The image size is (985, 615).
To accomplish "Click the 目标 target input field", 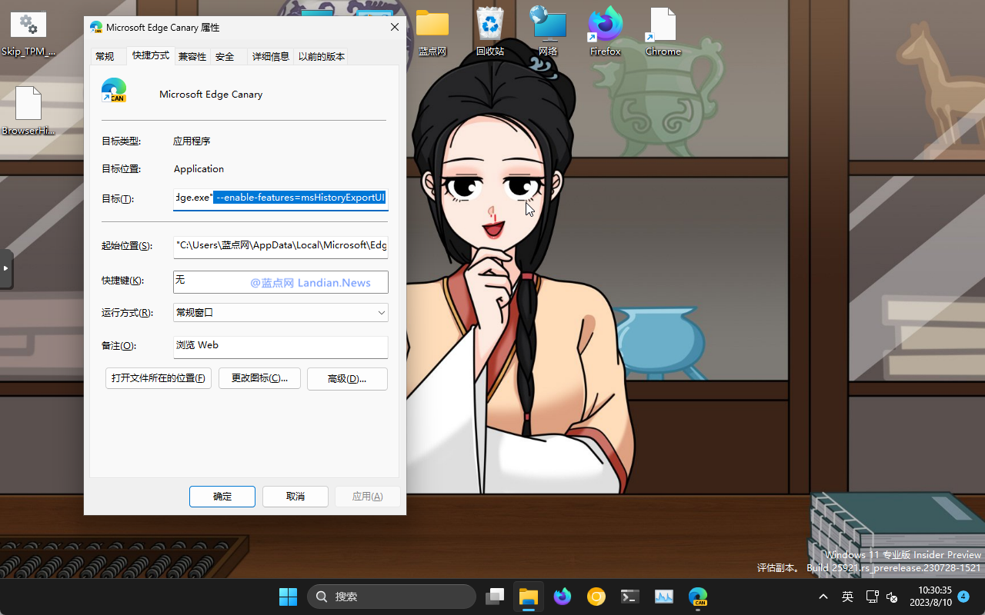I will [x=281, y=198].
